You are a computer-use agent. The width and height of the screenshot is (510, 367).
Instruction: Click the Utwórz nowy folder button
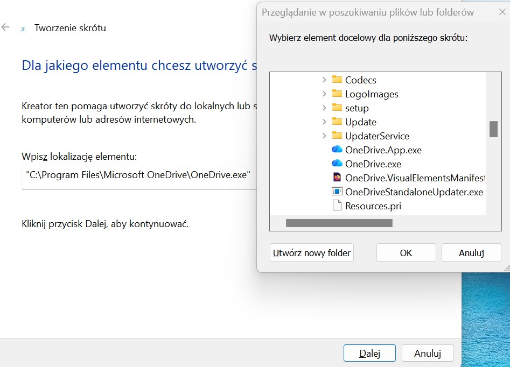312,253
